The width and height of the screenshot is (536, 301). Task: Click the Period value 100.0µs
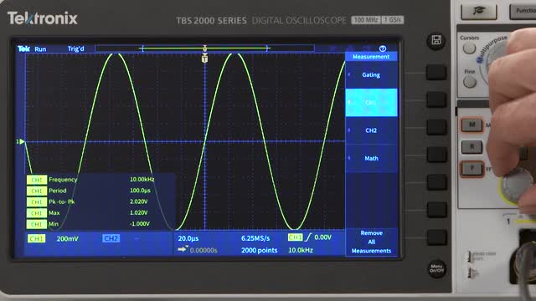click(140, 191)
